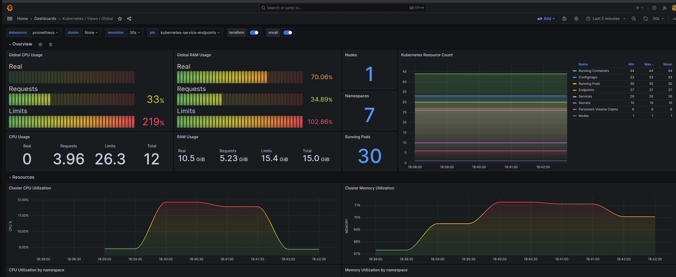Open the Grafana home logo

(9, 8)
